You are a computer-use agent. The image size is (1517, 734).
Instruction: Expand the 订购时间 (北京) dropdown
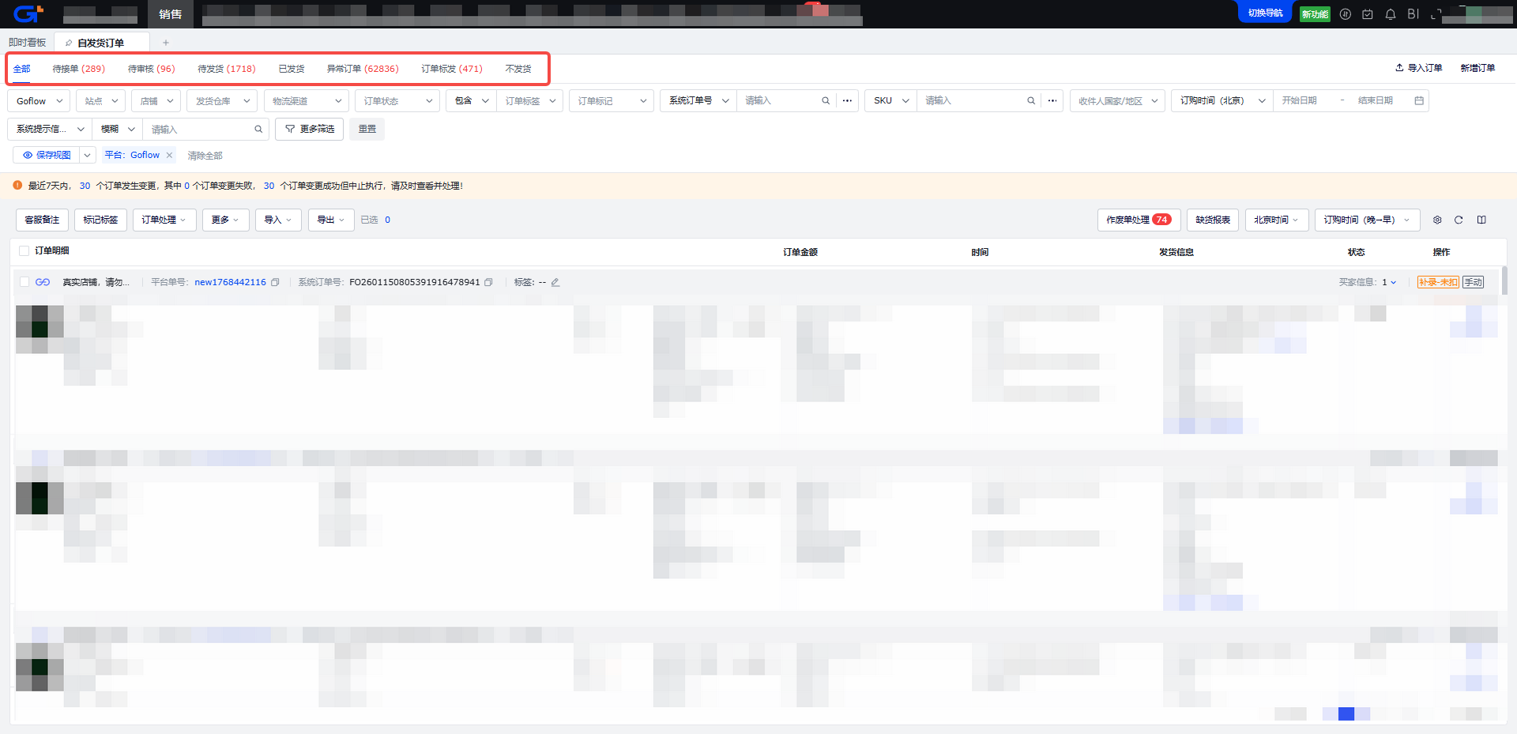1222,101
